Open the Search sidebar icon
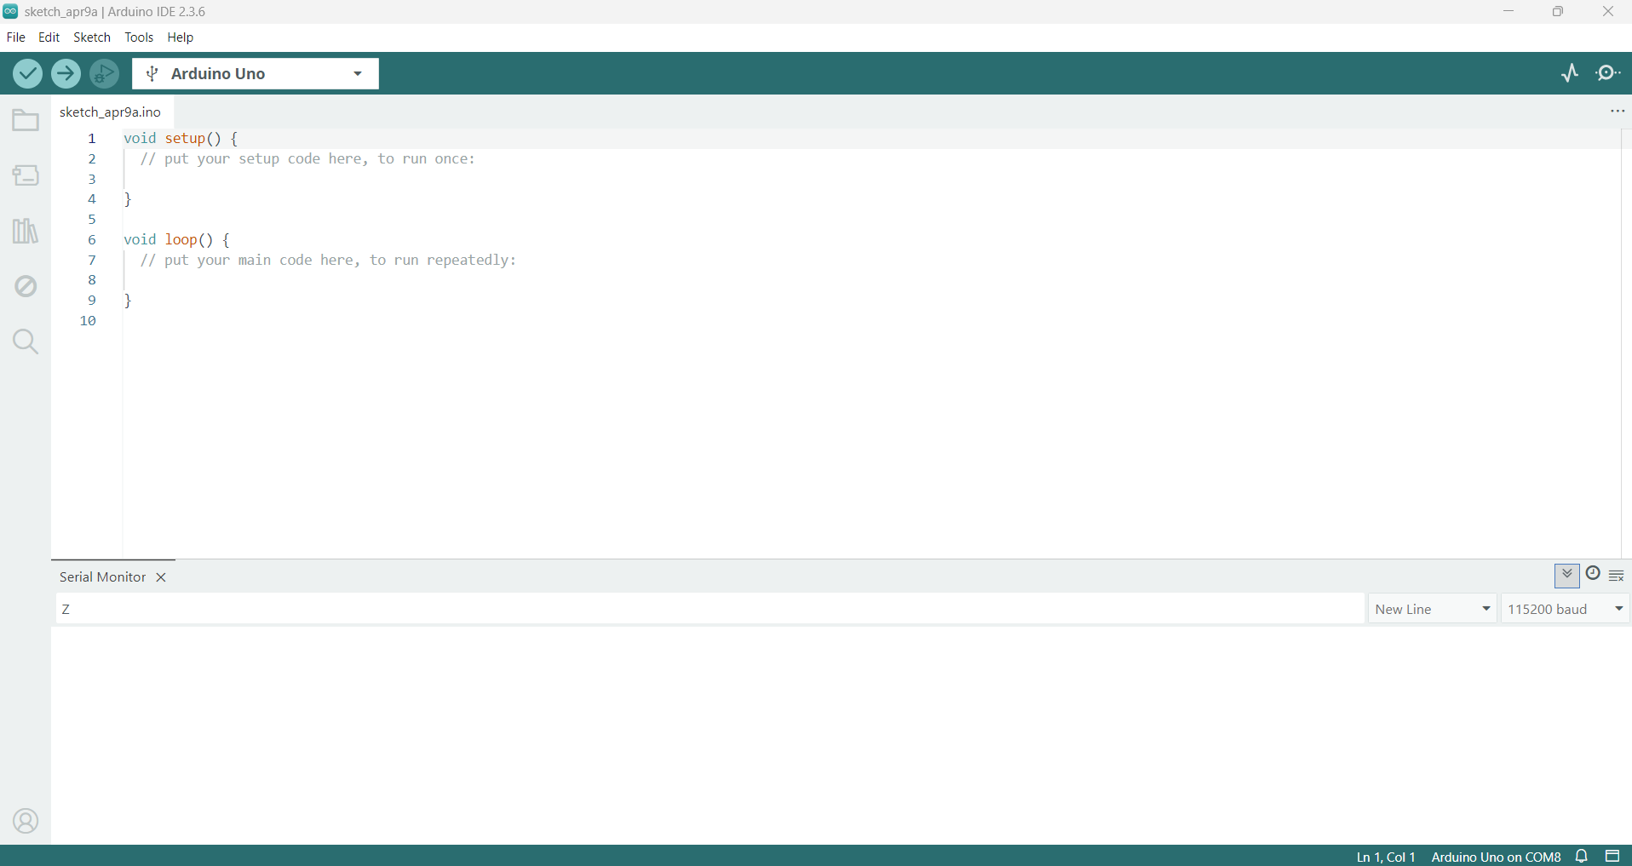The image size is (1632, 866). point(26,341)
